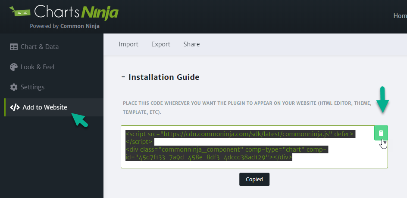Screen dimensions: 407x198
Task: Click the Installation Guide heading
Action: click(164, 77)
